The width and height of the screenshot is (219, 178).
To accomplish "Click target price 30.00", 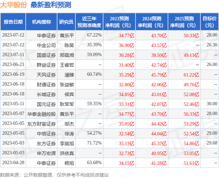I will pos(212,104).
